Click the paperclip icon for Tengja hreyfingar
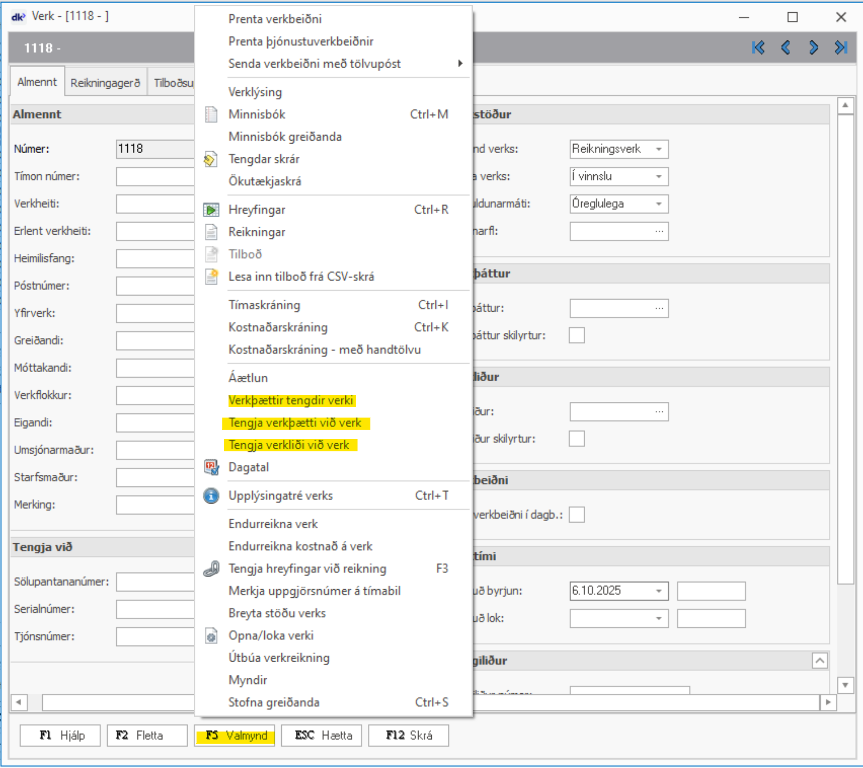Viewport: 863px width, 768px height. (211, 569)
